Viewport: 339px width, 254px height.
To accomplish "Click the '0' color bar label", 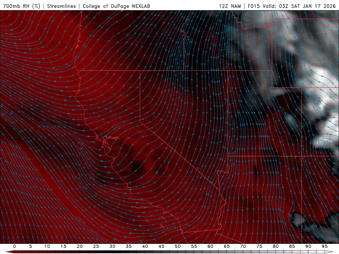I will [14, 246].
